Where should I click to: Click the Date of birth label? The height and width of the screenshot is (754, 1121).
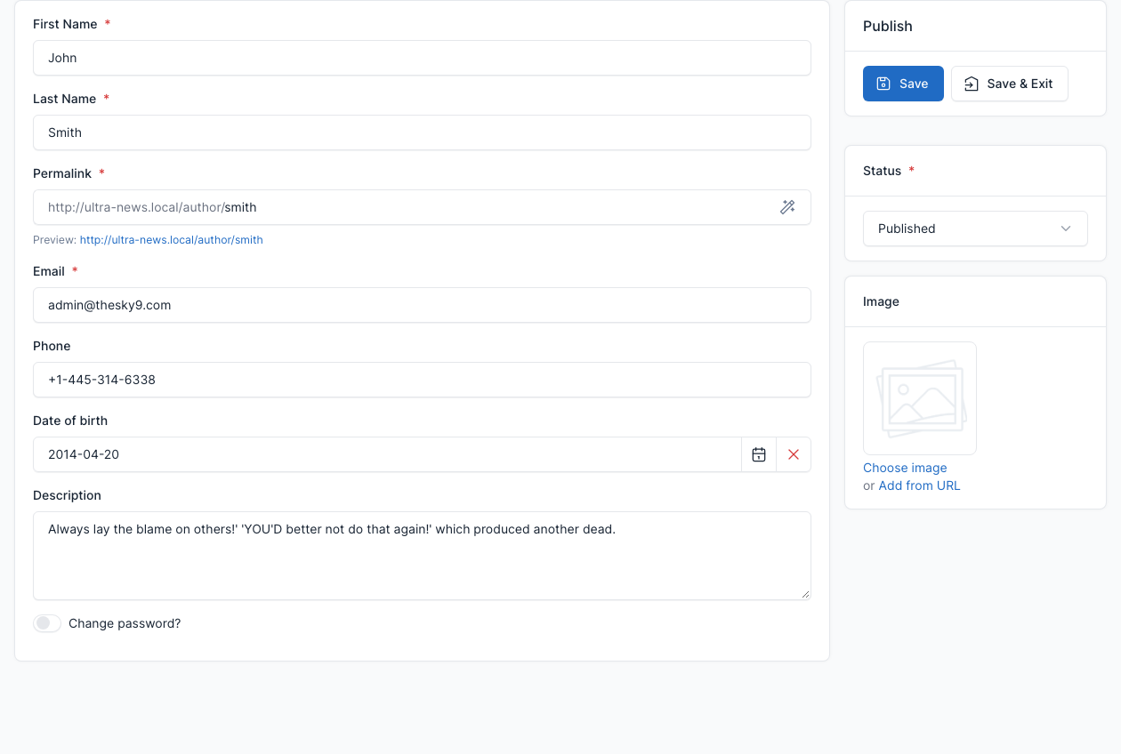tap(70, 421)
